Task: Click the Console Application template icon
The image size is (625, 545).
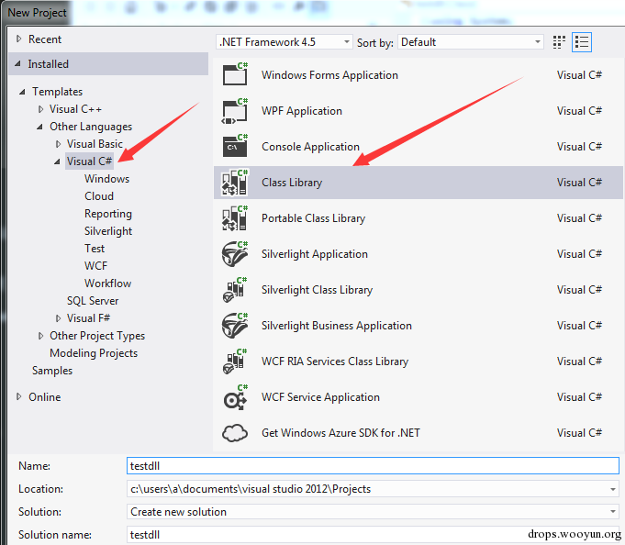Action: 235,146
